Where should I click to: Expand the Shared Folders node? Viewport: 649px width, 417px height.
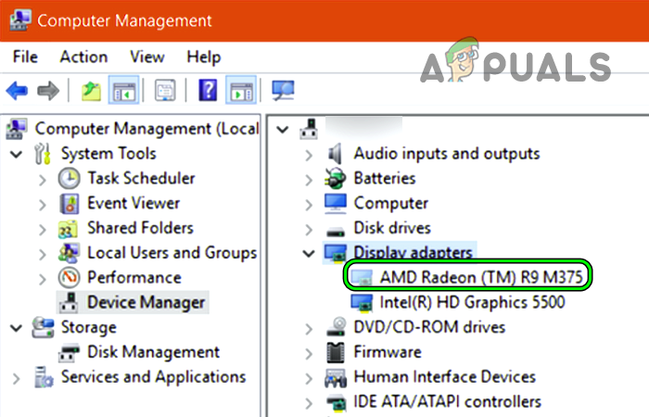(43, 230)
